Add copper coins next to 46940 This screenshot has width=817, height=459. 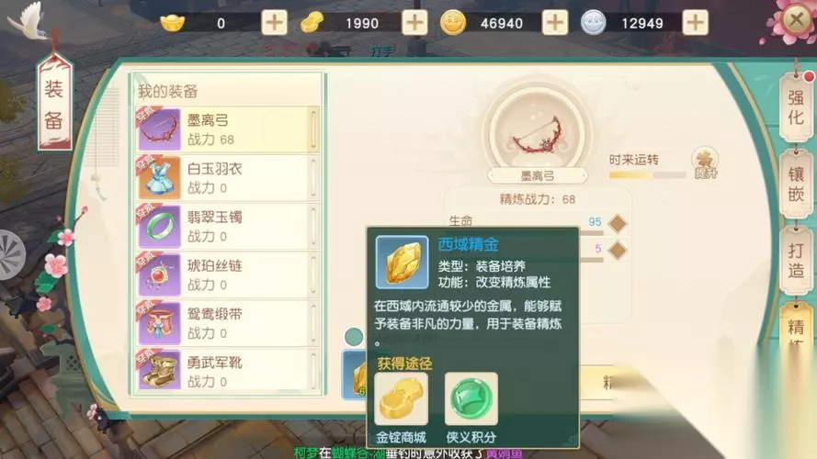tap(554, 23)
